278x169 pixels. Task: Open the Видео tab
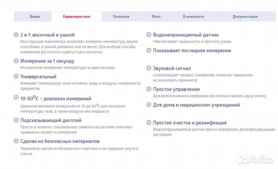point(35,17)
